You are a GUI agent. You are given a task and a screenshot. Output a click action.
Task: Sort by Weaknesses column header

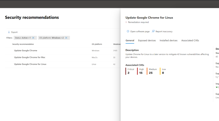[x=117, y=44]
